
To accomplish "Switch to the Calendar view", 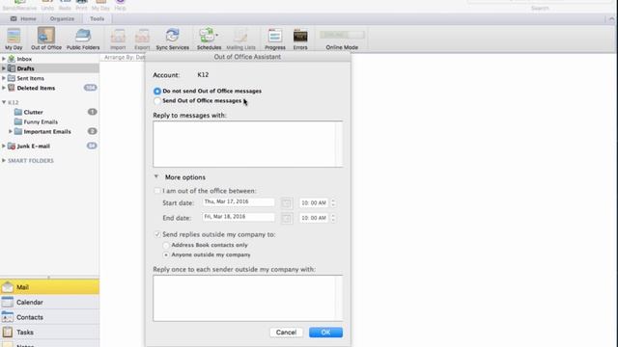I will coord(49,302).
